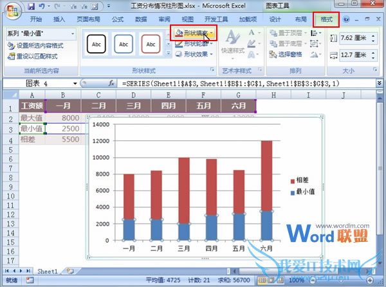Save the workbook from quick access toolbar
Image resolution: width=386 pixels, height=287 pixels.
32,6
